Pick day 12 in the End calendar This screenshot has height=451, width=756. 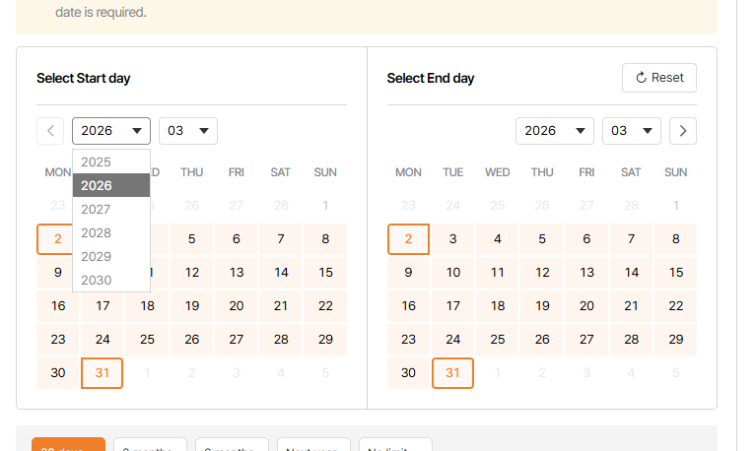click(x=542, y=273)
